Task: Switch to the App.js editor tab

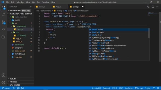Action: (x=58, y=7)
